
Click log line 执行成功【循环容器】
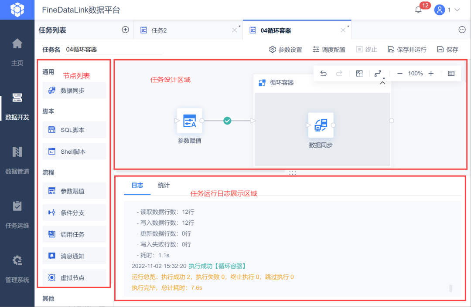click(218, 266)
